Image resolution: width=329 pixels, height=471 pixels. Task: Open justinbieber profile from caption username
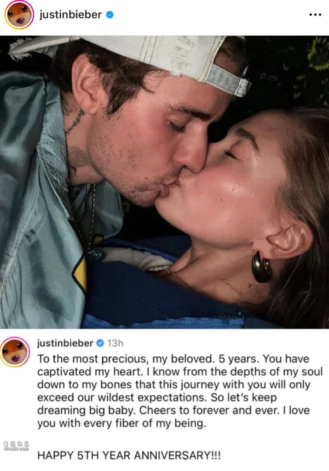[65, 343]
